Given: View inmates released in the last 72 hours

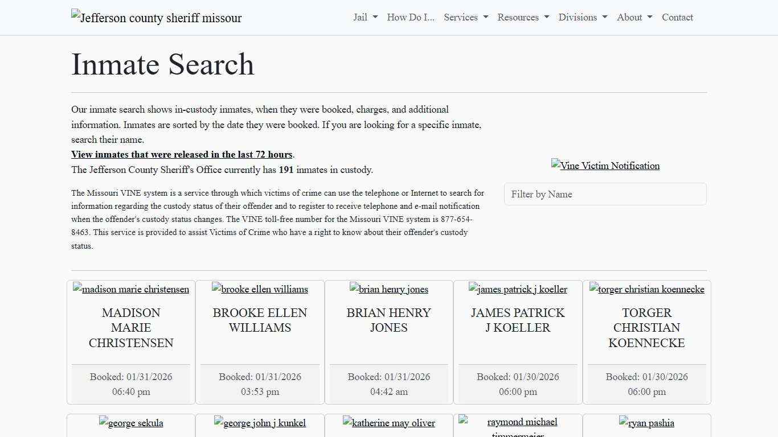Looking at the screenshot, I should point(182,154).
